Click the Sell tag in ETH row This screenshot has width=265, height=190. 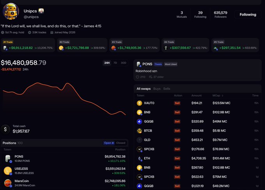point(177,158)
